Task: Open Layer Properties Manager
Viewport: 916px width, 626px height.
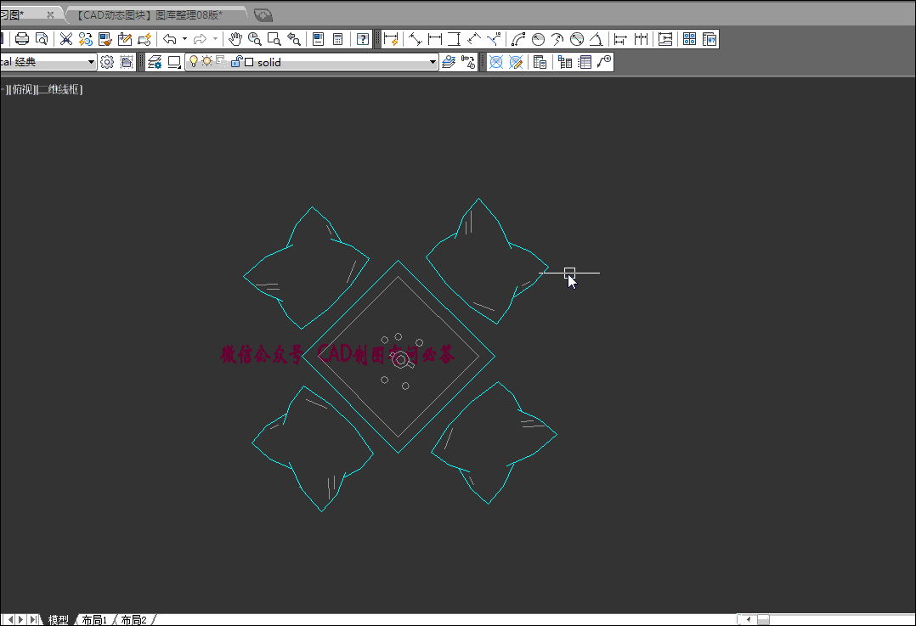Action: [x=155, y=62]
